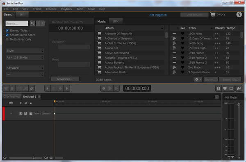Toggle the SmartSound Store checkbox
Viewport: 246px width, 162px height.
7,35
